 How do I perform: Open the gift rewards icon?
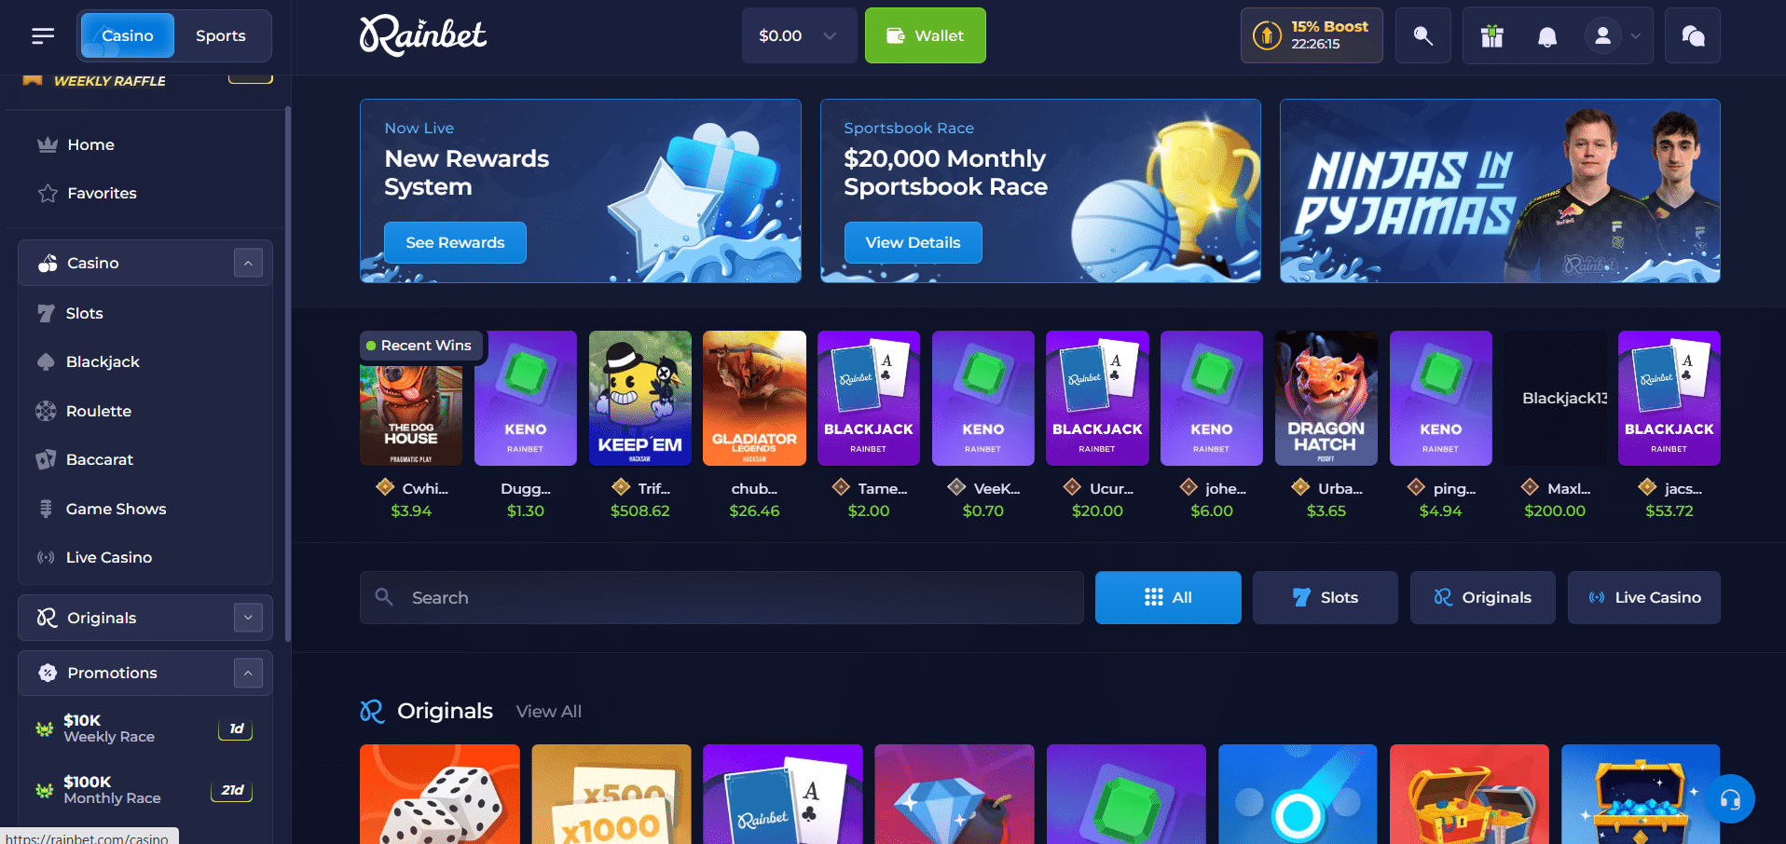tap(1492, 36)
